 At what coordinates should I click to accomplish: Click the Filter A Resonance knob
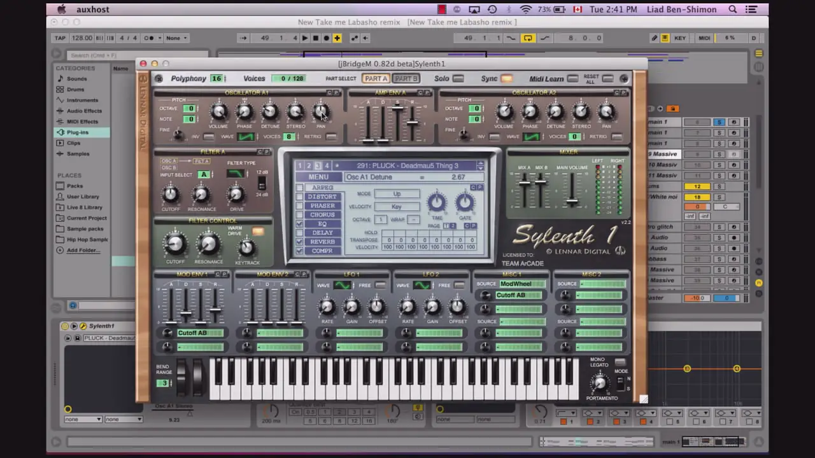(x=201, y=194)
